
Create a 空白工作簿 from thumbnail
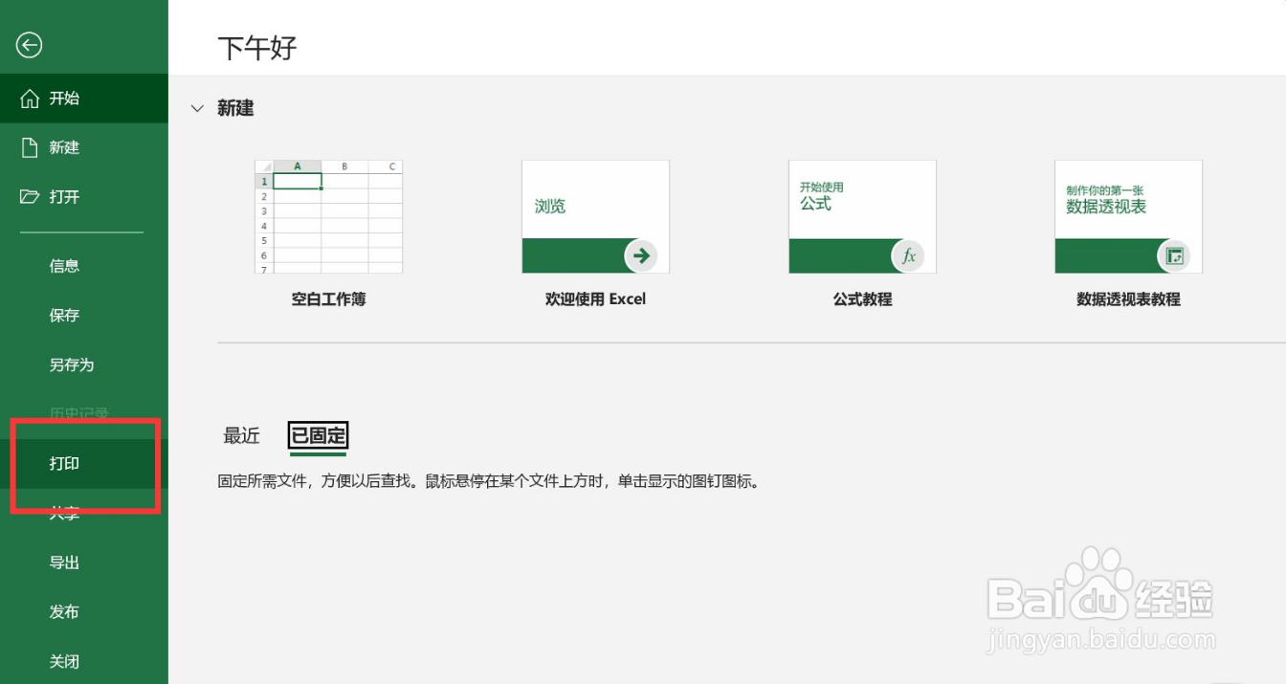(328, 216)
